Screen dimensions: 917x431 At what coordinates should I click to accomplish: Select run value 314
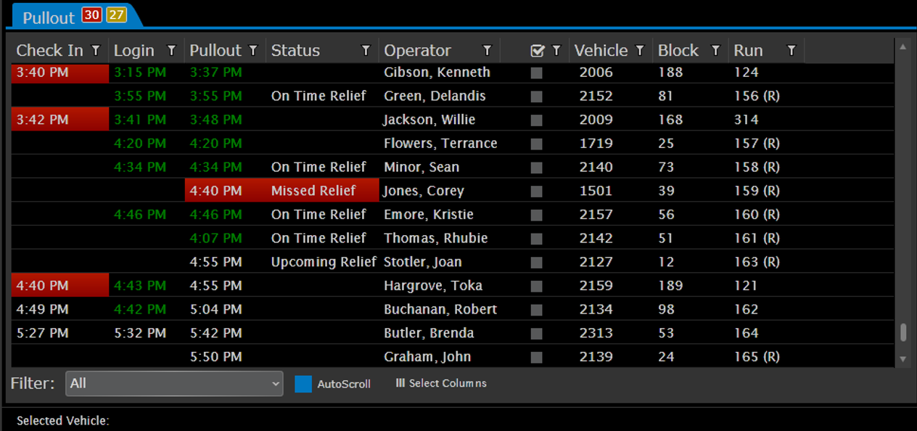[746, 120]
